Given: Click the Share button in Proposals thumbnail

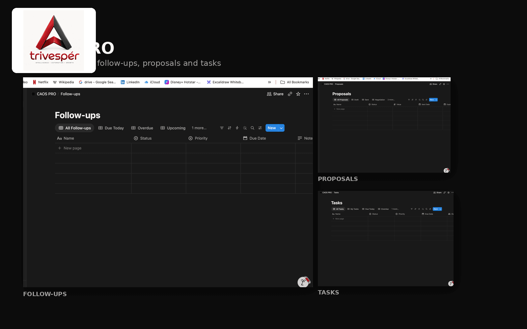Looking at the screenshot, I should (x=433, y=84).
